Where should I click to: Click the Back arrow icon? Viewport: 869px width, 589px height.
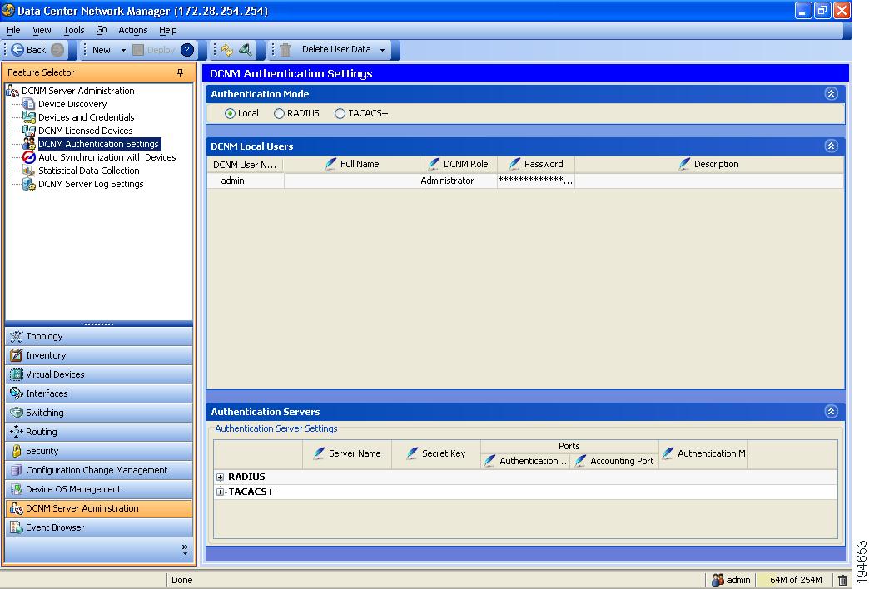point(17,50)
